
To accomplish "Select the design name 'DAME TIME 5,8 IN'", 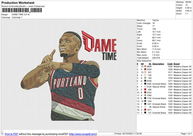I will click(21, 14).
